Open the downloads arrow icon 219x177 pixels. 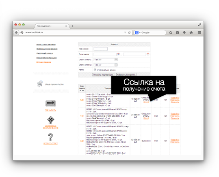coord(184,32)
